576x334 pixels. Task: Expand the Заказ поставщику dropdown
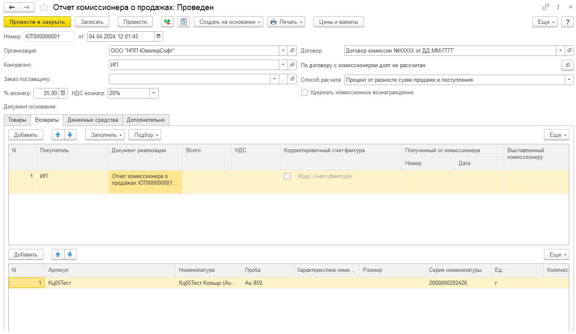click(274, 79)
